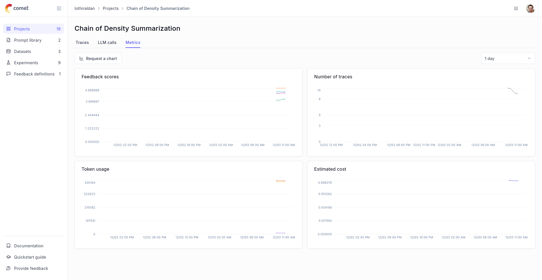
Task: Open the Quickstart guide icon
Action: (x=8, y=257)
